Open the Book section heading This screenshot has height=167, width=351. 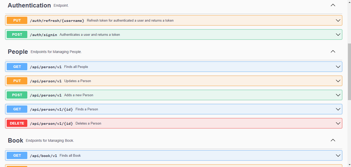pos(15,140)
